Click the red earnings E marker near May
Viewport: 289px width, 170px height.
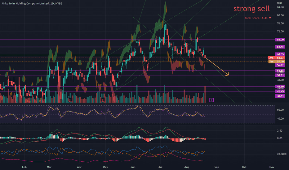(x=103, y=100)
